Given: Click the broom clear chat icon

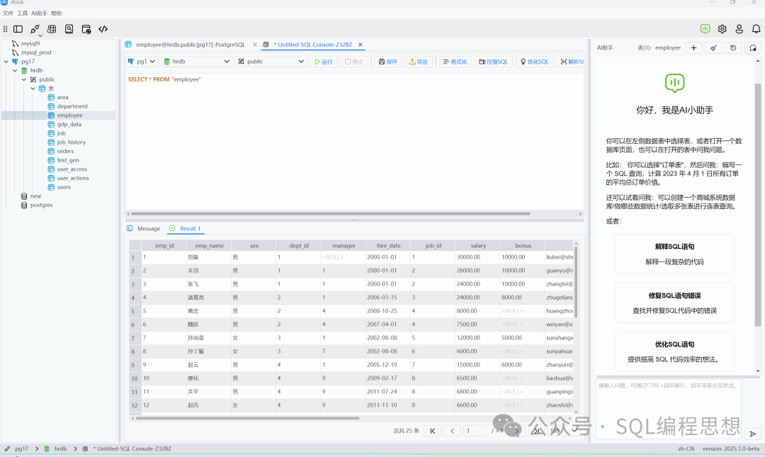Looking at the screenshot, I should click(713, 48).
